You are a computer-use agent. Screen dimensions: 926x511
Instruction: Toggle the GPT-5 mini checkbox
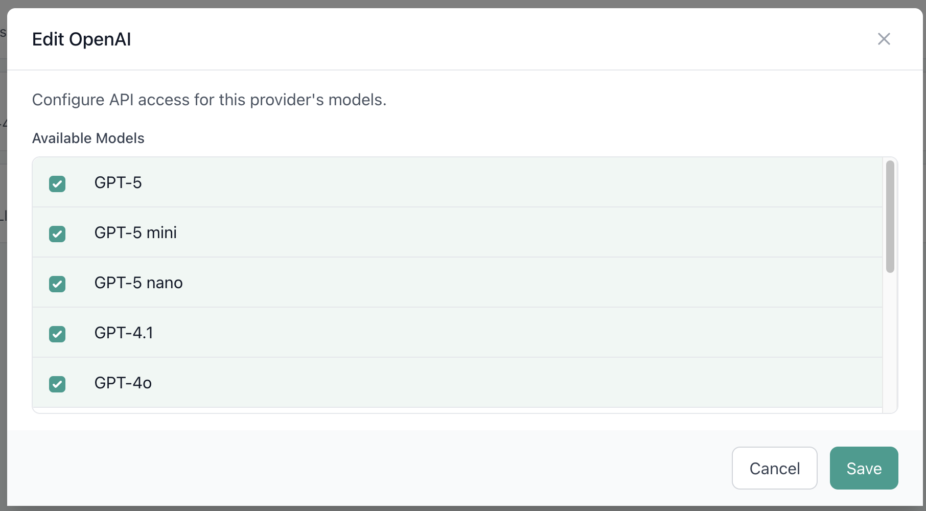(x=57, y=234)
